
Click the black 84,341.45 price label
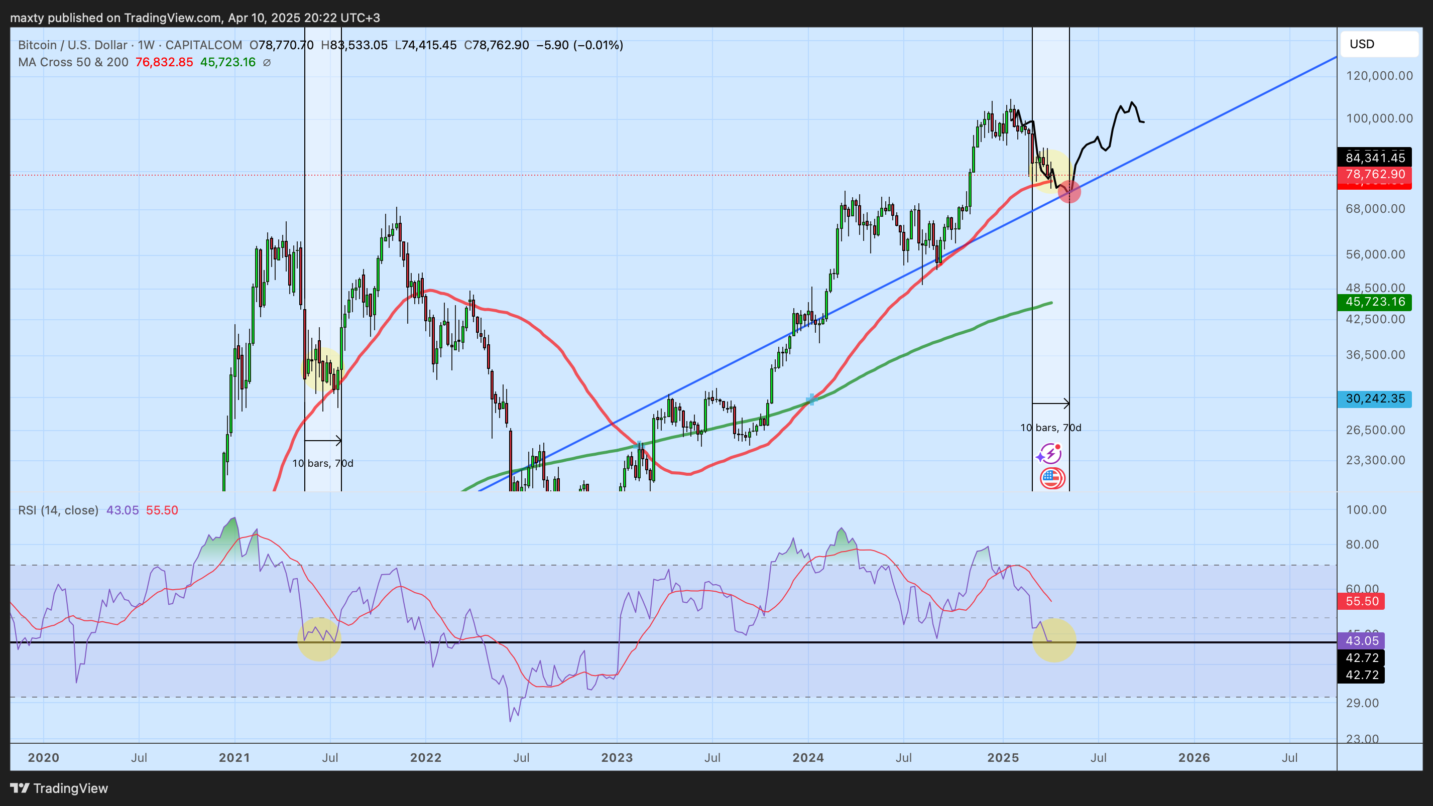1375,158
